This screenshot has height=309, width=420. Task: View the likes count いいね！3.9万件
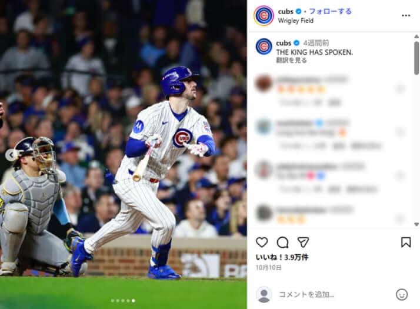282,257
